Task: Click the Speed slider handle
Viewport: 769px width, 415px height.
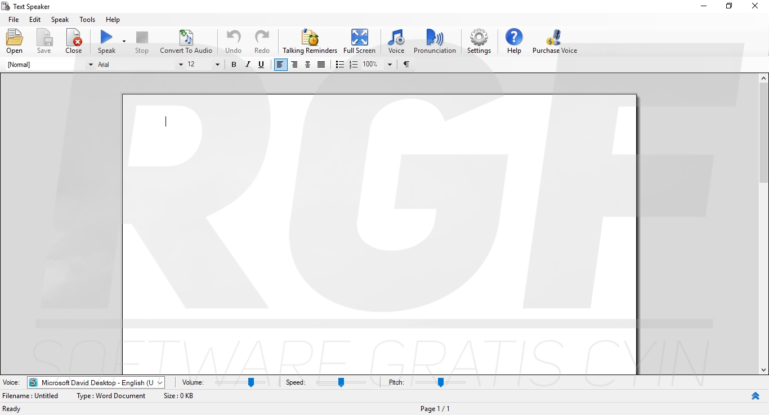Action: 341,382
